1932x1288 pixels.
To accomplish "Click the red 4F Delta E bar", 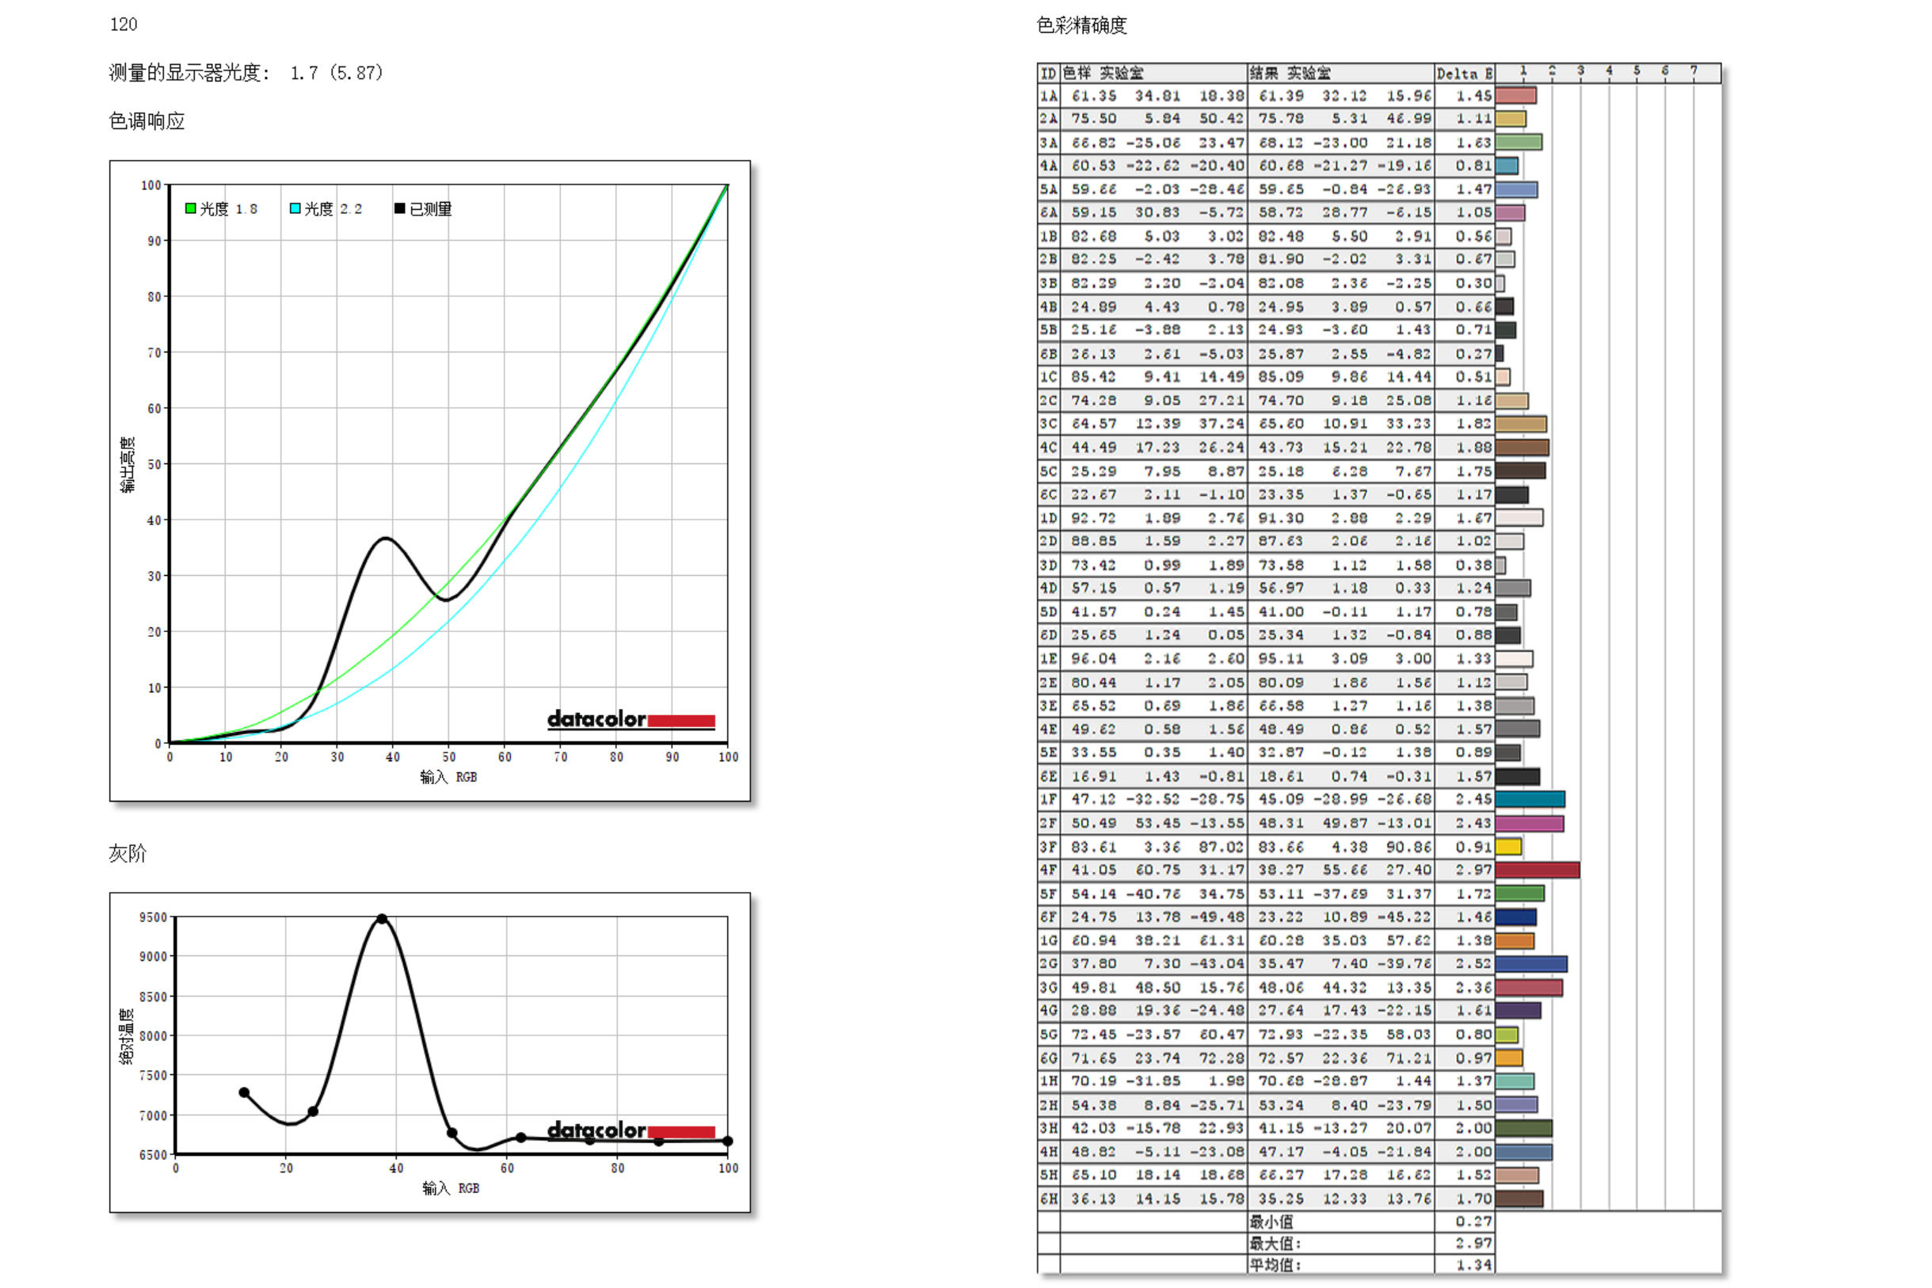I will [1537, 870].
